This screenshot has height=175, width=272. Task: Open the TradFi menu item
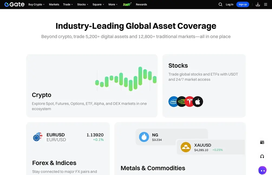(127, 4)
